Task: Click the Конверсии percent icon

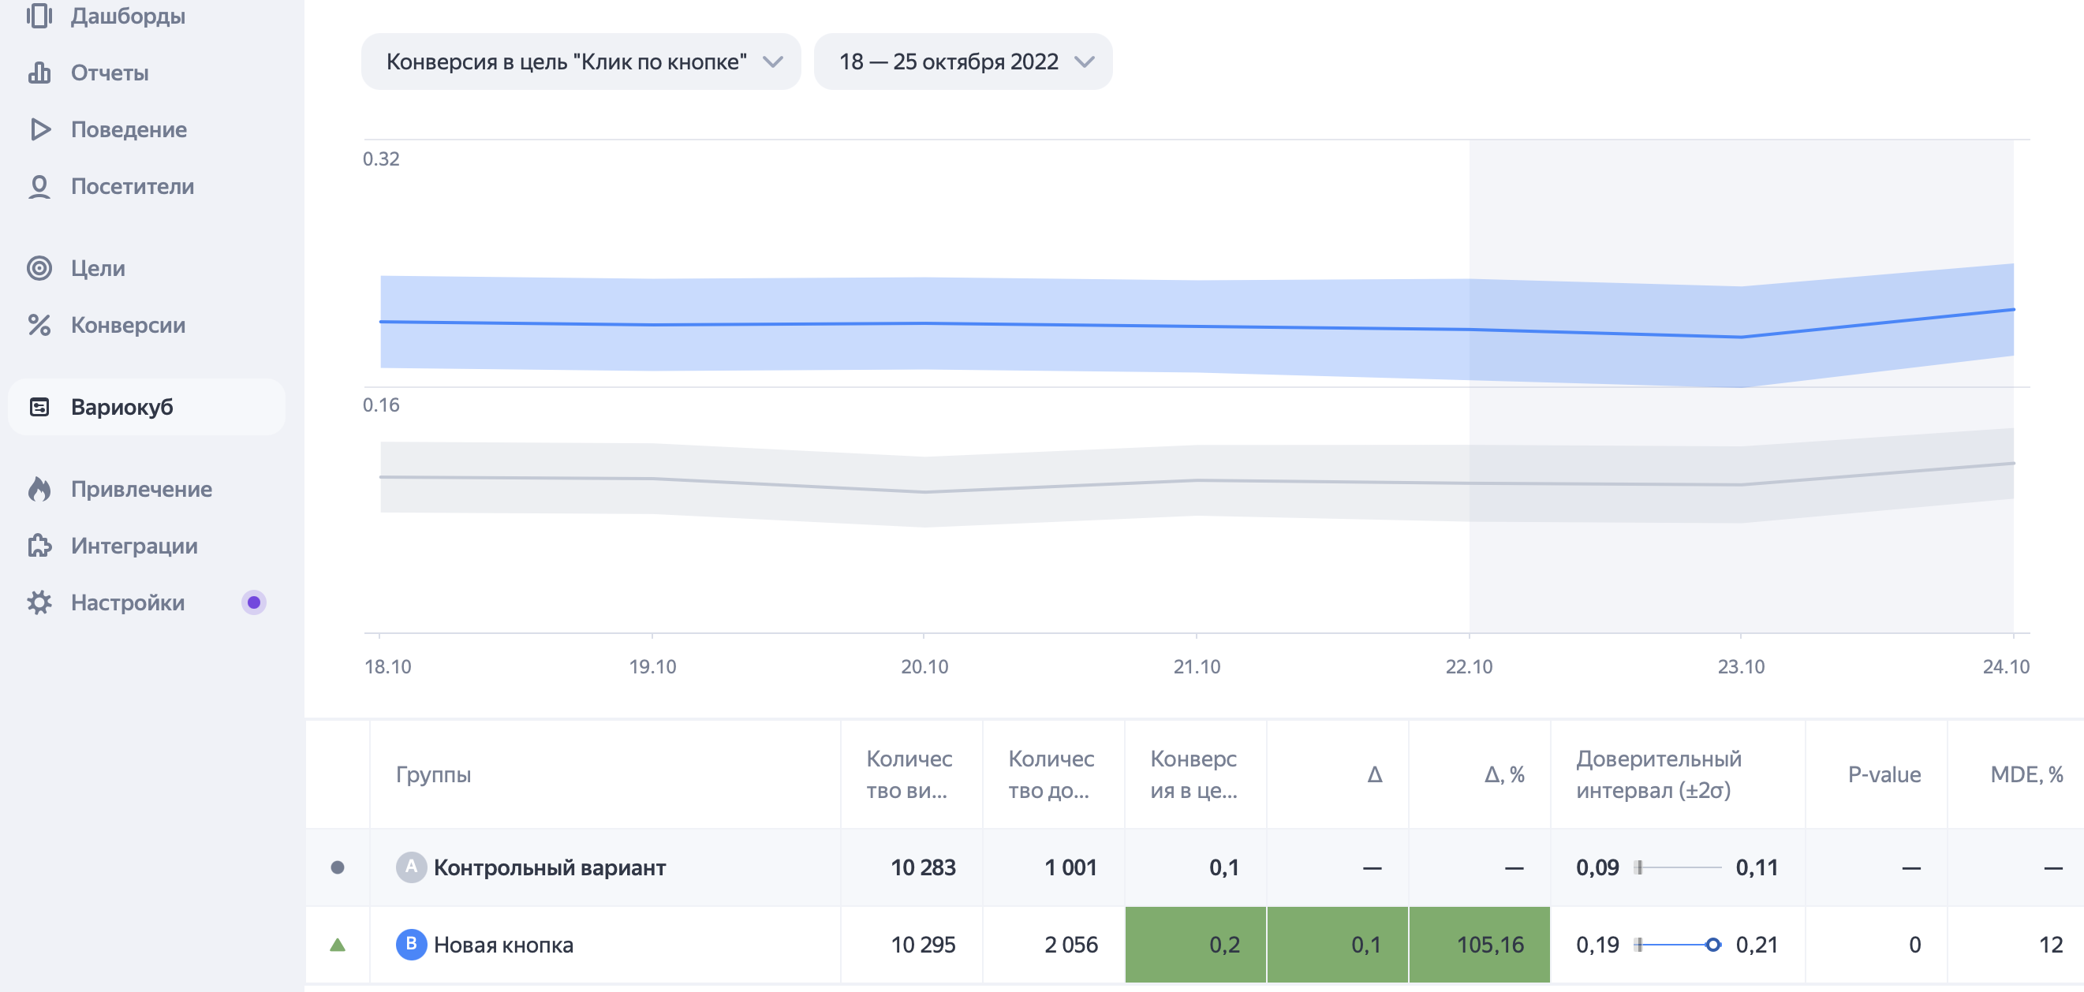Action: (x=39, y=325)
